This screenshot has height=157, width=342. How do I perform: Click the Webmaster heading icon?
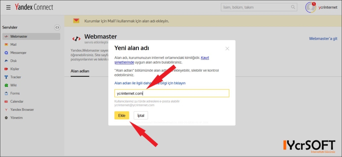pyautogui.click(x=76, y=39)
